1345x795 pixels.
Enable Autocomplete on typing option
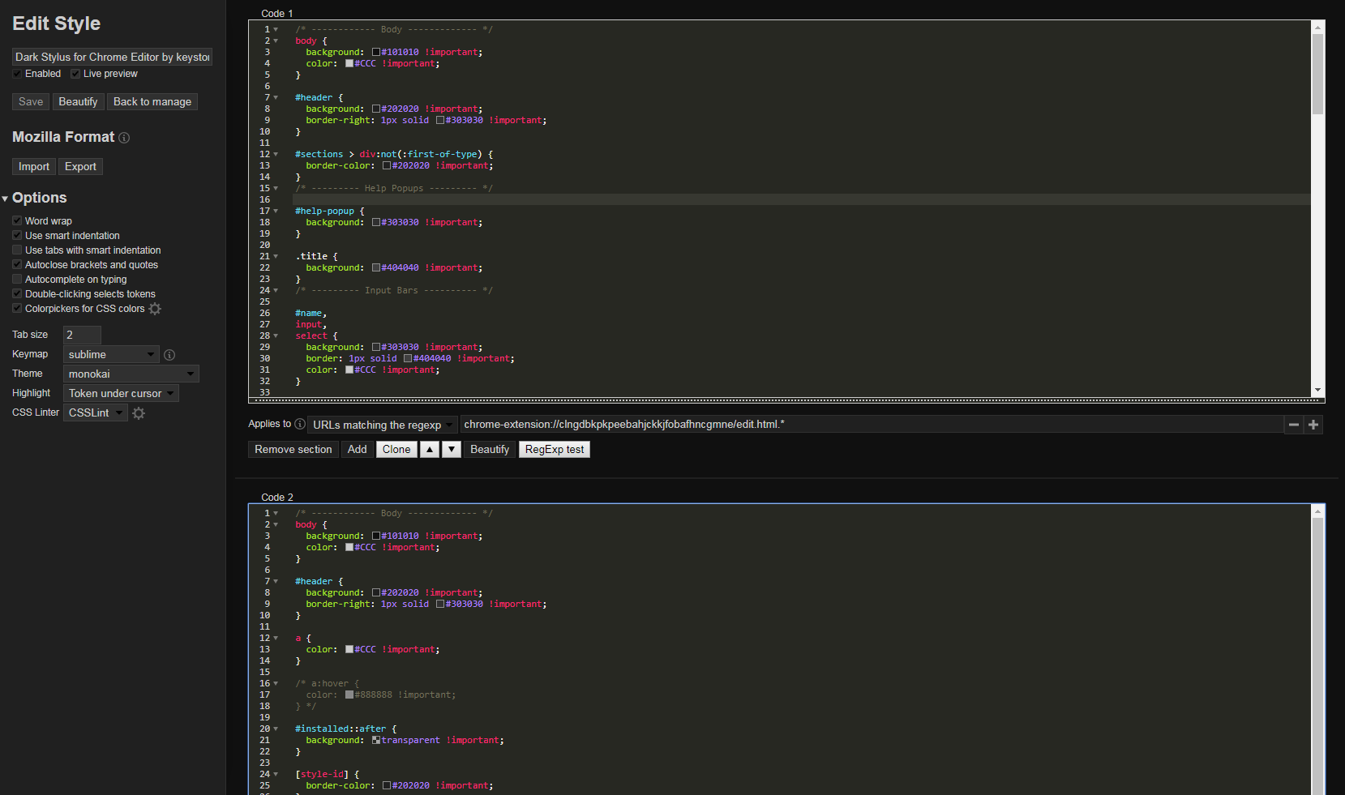click(x=17, y=279)
